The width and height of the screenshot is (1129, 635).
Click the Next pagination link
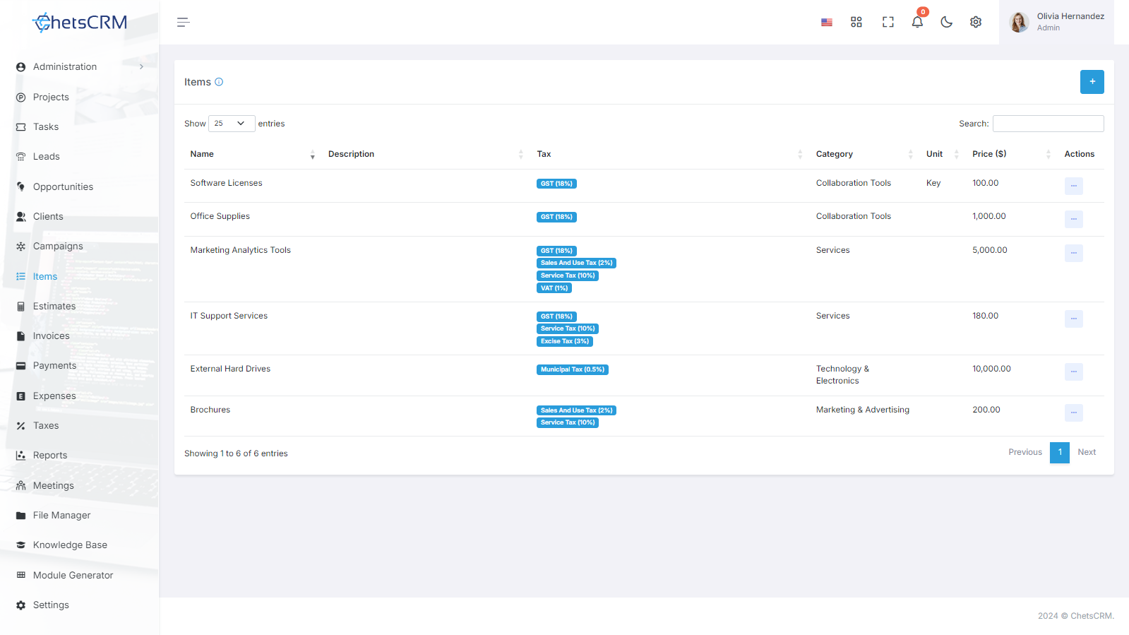point(1087,452)
